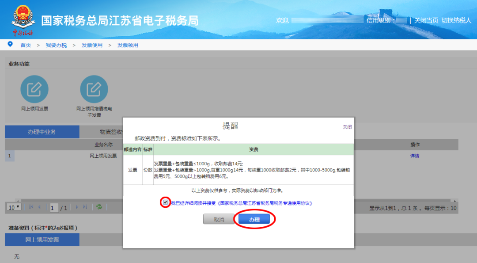This screenshot has height=263, width=477.
Task: Click 关闭当页 in the header
Action: pyautogui.click(x=426, y=20)
